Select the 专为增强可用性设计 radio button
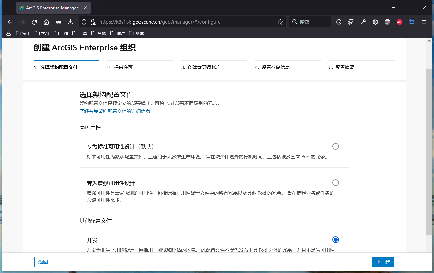The width and height of the screenshot is (434, 273). [336, 183]
